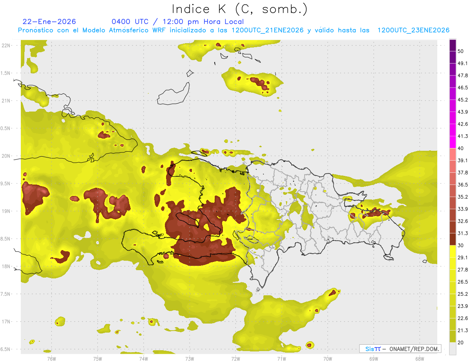Pick the dark purple swatch above 50
This screenshot has width=471, height=364.
(453, 45)
